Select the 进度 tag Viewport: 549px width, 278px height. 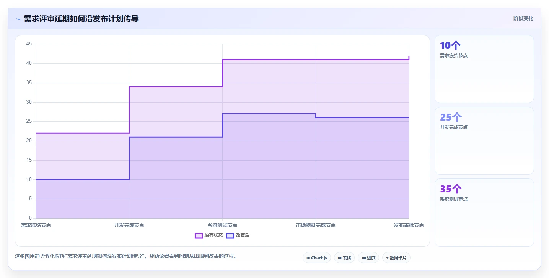pos(368,258)
